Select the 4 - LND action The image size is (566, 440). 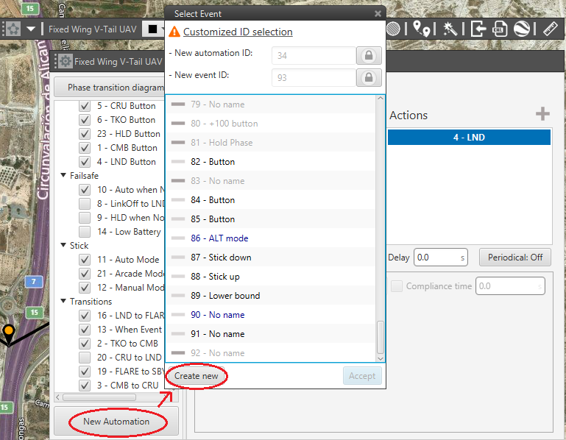coord(469,137)
